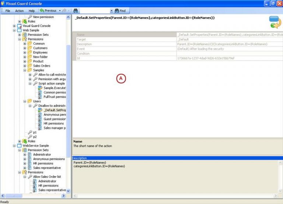Select Anonymous permissions under WebService Sample

pos(49,159)
